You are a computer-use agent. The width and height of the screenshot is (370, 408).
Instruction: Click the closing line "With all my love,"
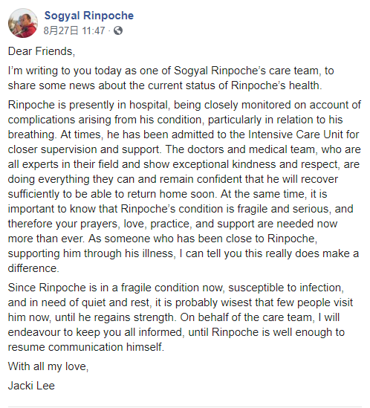coord(48,366)
